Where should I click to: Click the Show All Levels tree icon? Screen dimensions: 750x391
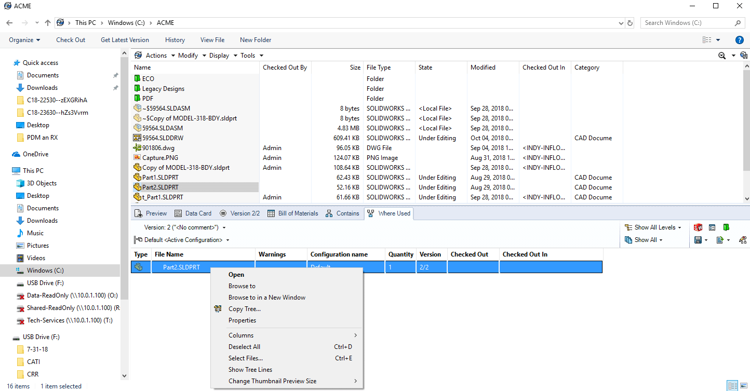click(x=629, y=227)
